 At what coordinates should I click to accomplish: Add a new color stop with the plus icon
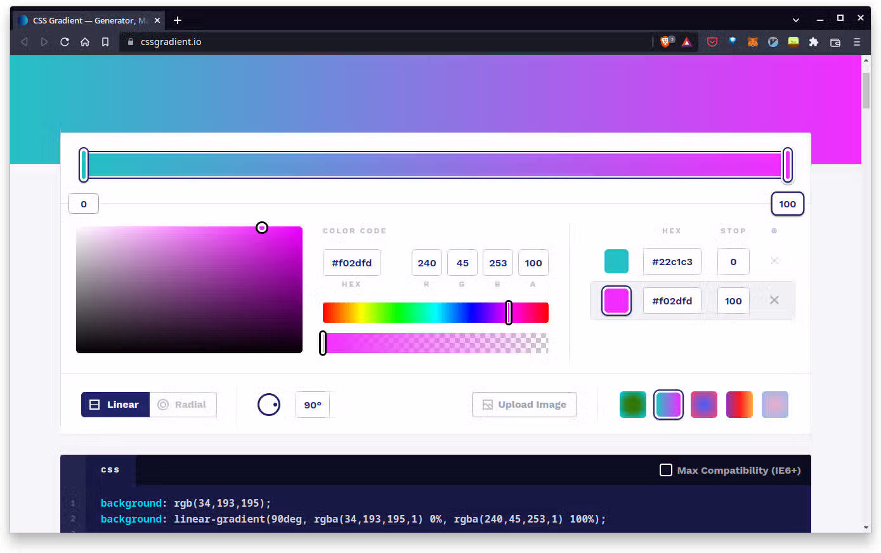coord(774,231)
